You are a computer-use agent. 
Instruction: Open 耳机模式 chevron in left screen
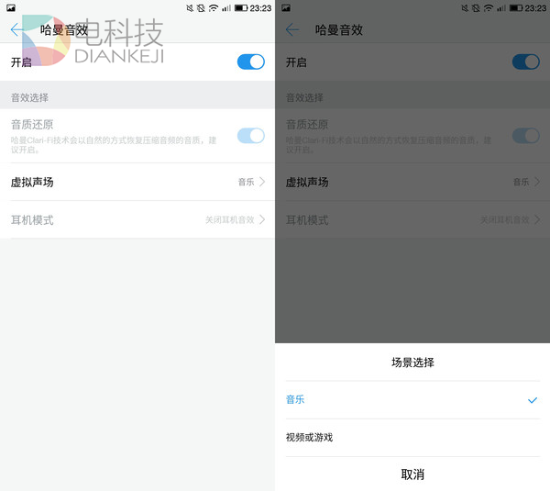(262, 219)
